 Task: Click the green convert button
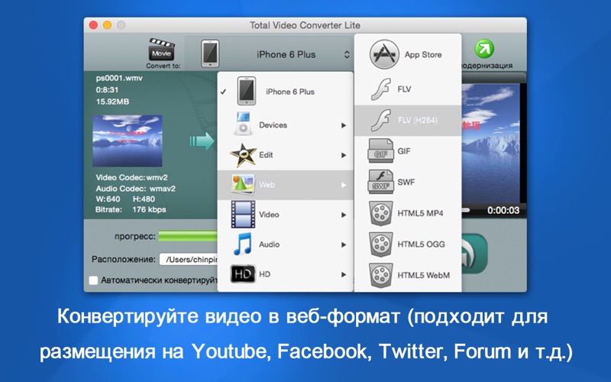click(x=474, y=254)
